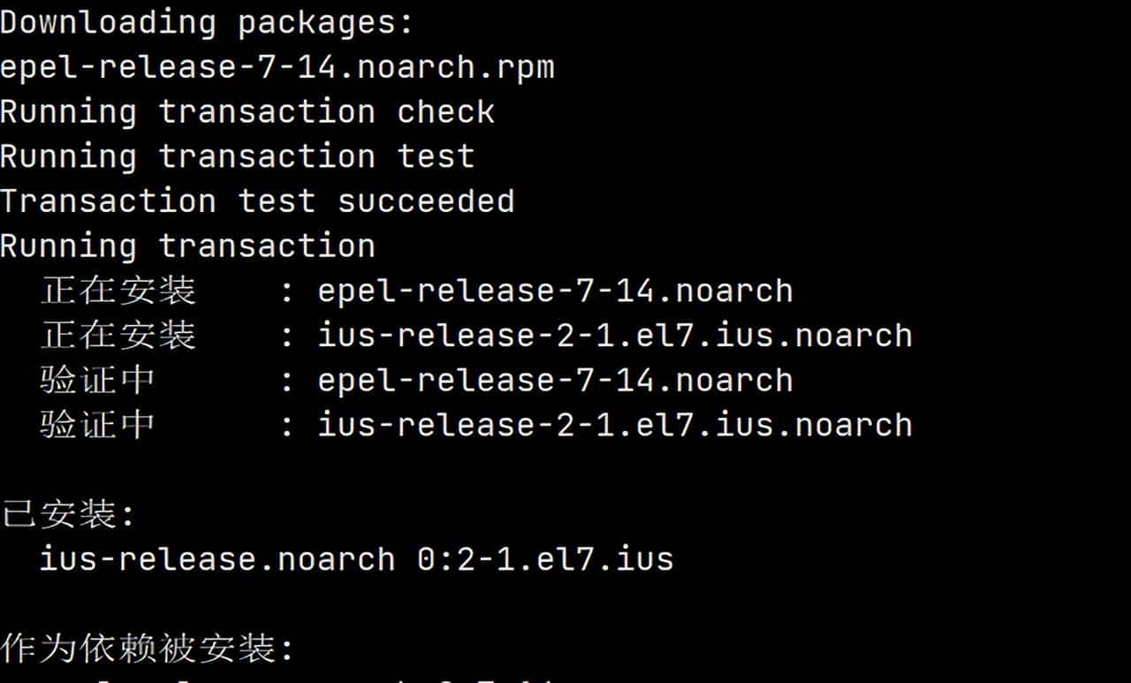The image size is (1131, 683).
Task: Click the "epel-release-7-14.noarch.rpm" file name
Action: point(277,68)
